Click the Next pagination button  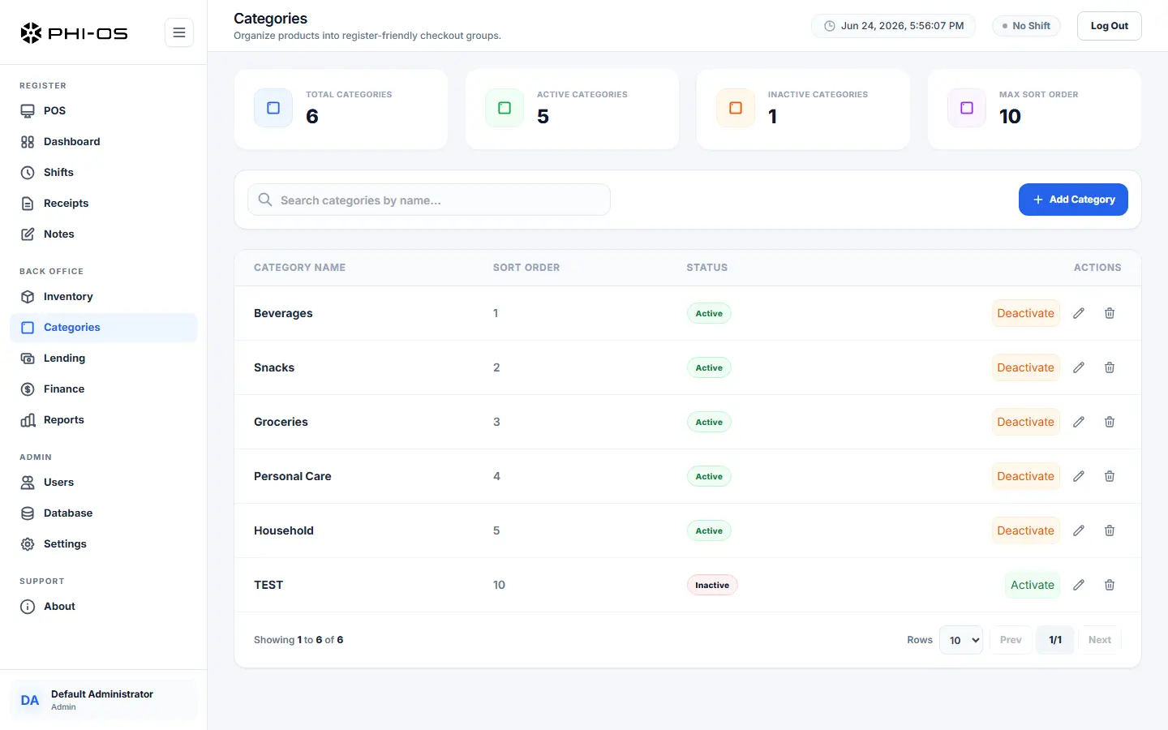click(1100, 640)
